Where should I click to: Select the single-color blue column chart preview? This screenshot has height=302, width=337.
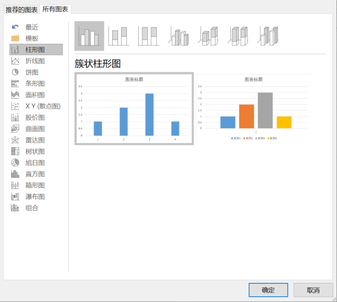[134, 109]
